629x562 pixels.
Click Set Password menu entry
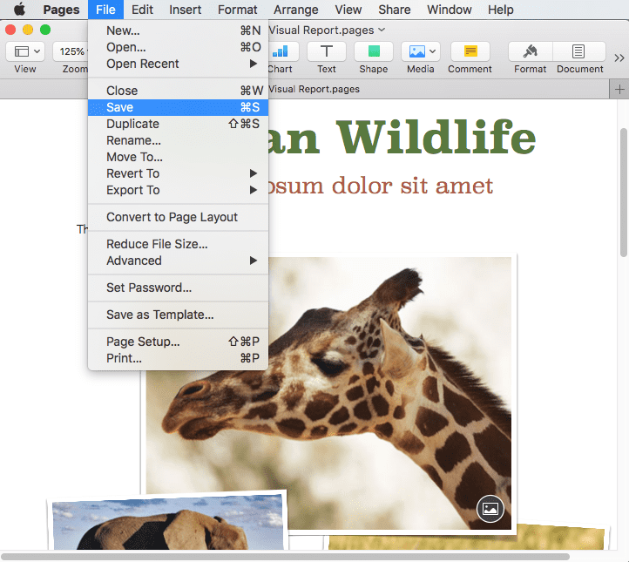[149, 288]
